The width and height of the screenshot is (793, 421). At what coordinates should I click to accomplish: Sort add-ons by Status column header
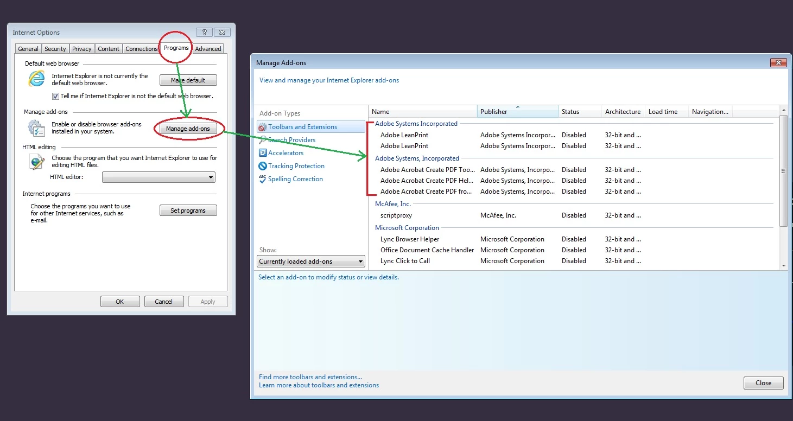point(580,112)
